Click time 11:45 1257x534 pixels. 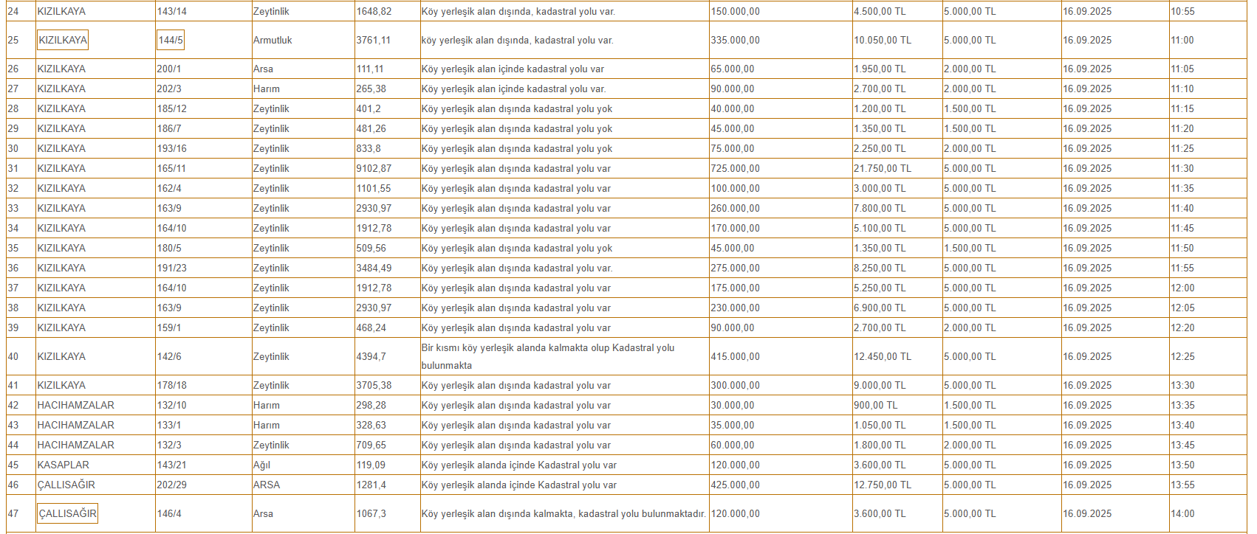pyautogui.click(x=1182, y=228)
